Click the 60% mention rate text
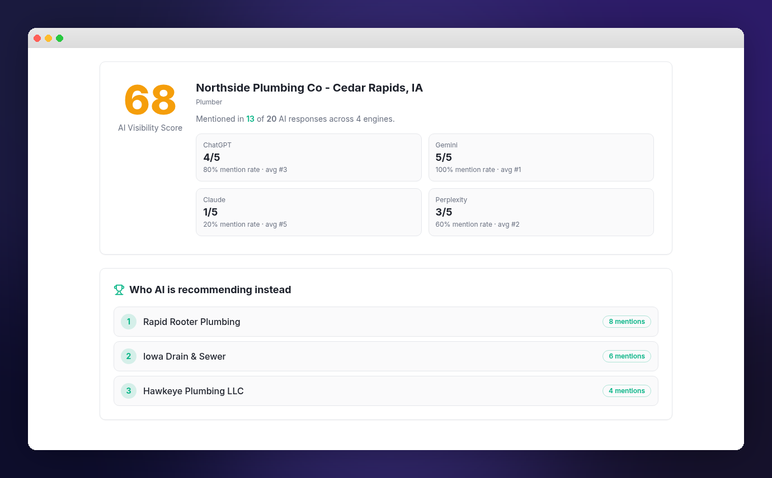 [464, 224]
